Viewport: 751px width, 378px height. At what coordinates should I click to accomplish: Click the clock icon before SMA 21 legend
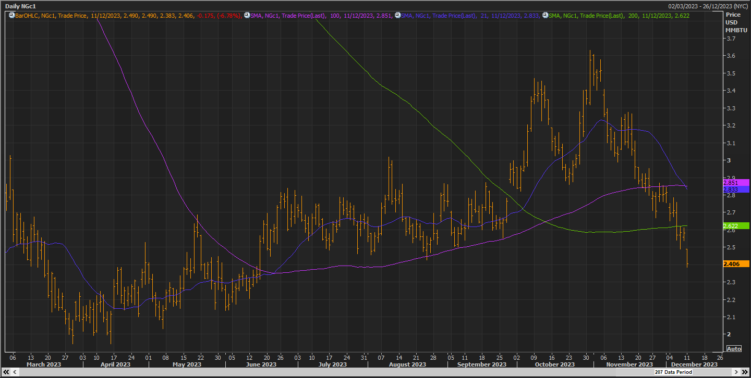[397, 16]
